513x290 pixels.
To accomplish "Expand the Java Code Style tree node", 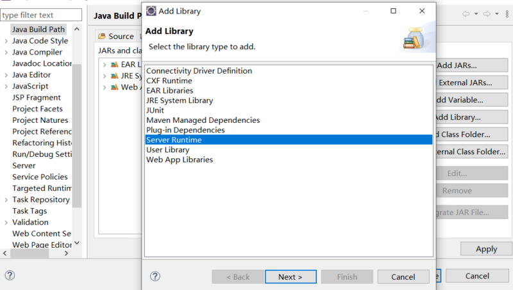I will pos(6,41).
